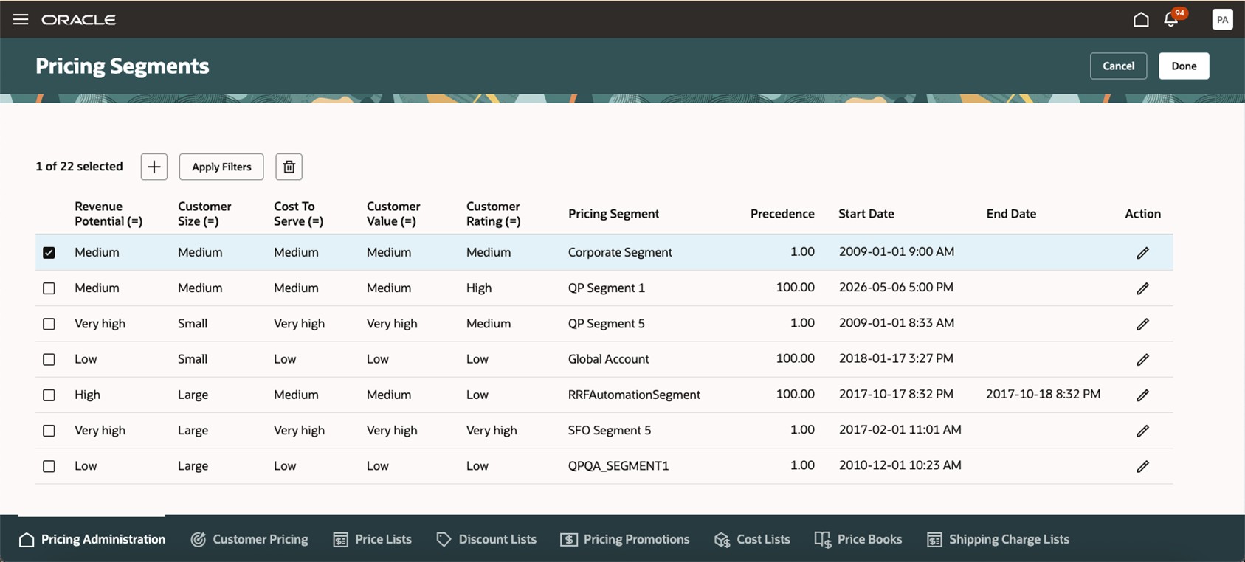
Task: Select the SFO Segment 5 row checkbox
Action: pos(49,431)
